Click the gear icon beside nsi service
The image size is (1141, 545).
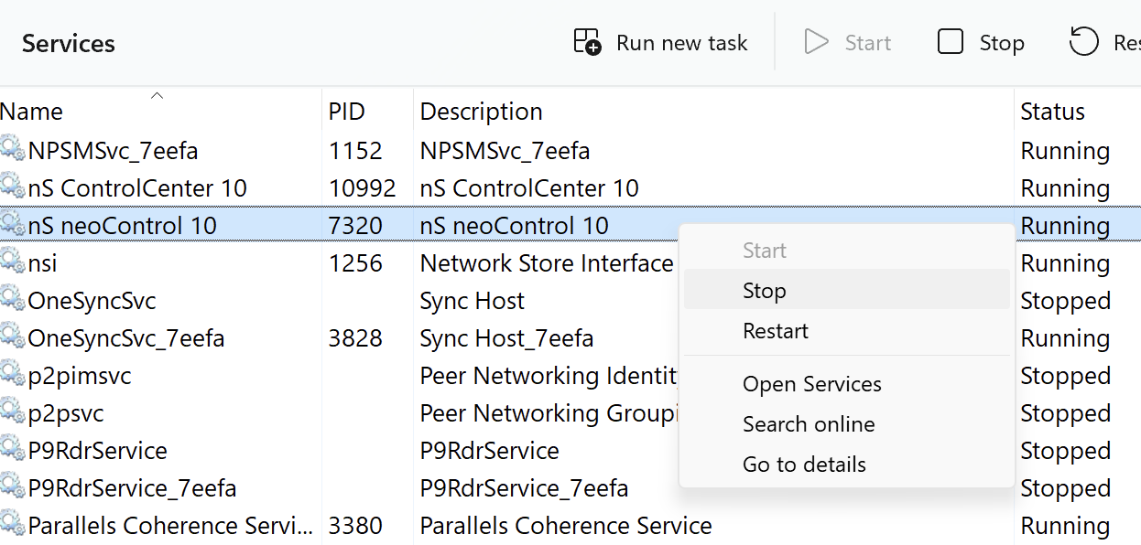click(x=13, y=262)
